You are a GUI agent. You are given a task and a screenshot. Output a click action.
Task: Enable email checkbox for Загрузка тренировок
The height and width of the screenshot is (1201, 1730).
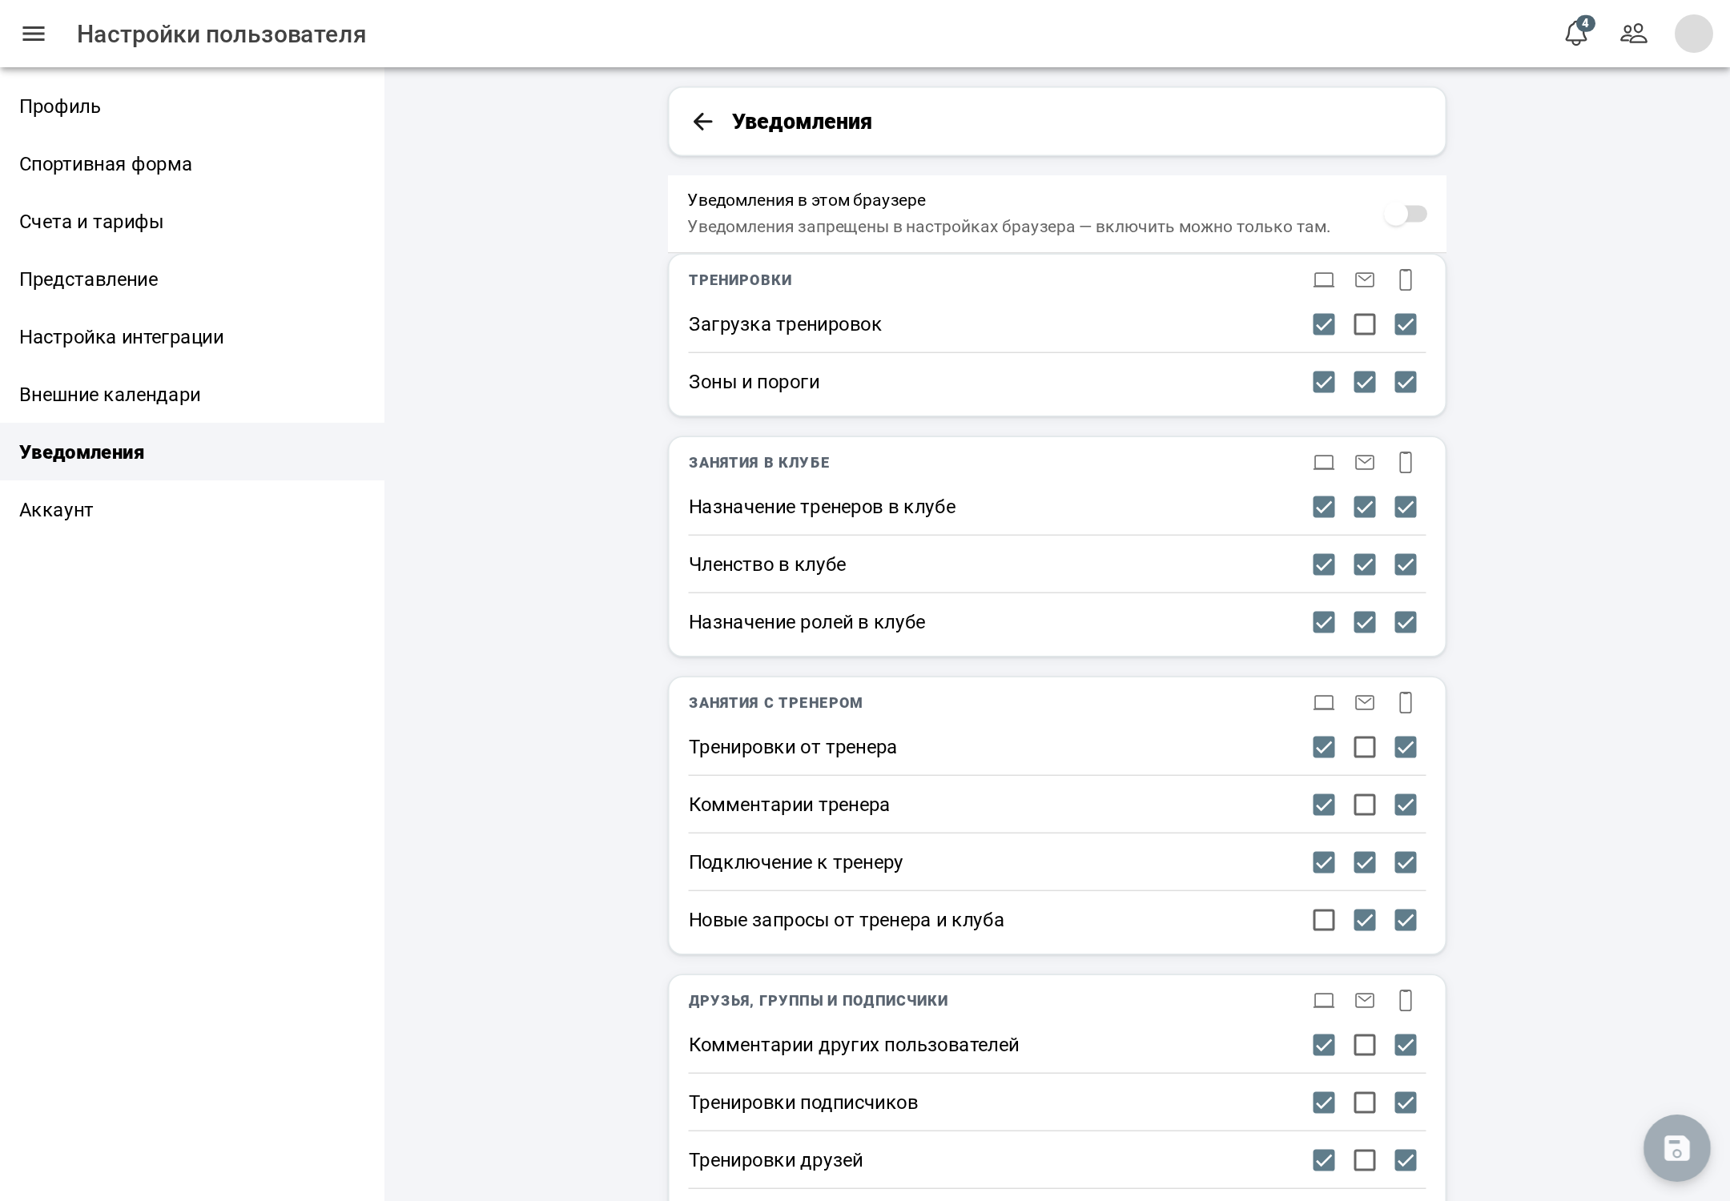click(1365, 324)
